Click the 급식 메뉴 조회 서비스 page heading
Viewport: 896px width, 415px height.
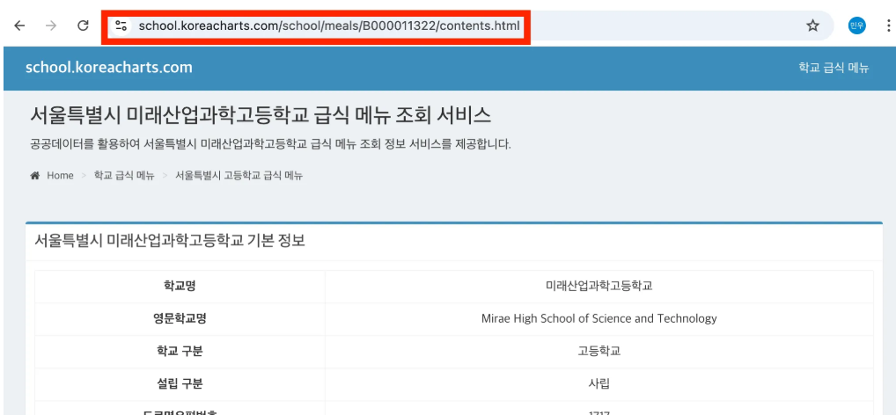261,115
